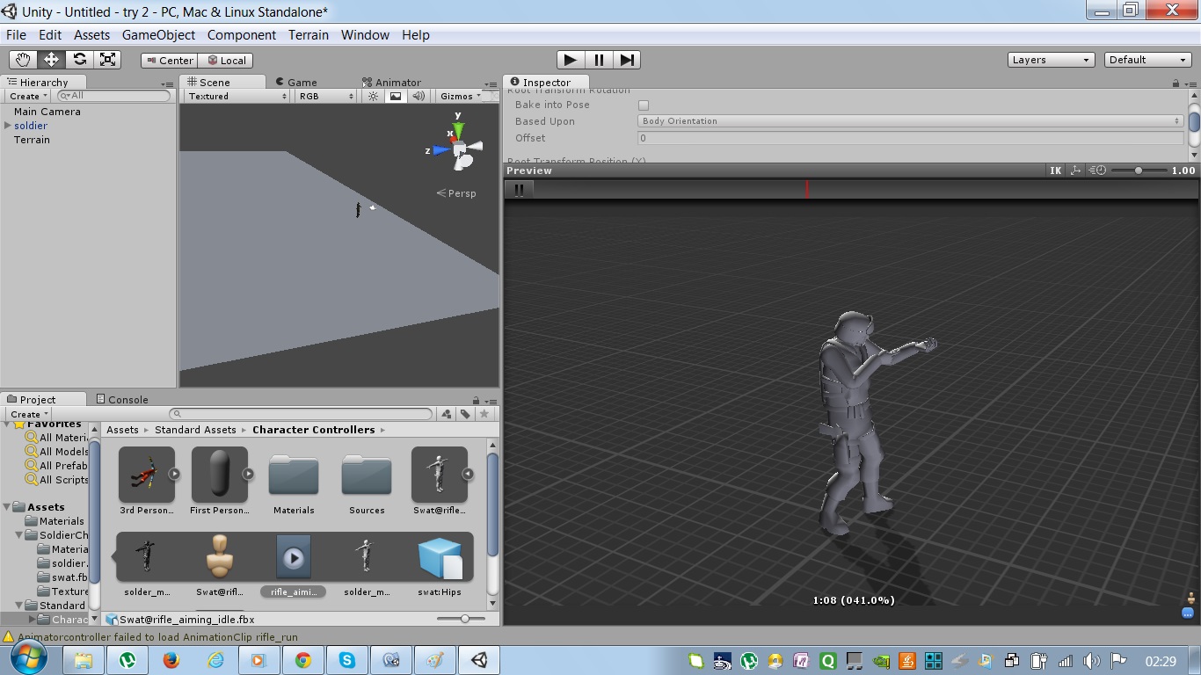Image resolution: width=1201 pixels, height=675 pixels.
Task: Switch to the Game tab
Action: pos(296,82)
